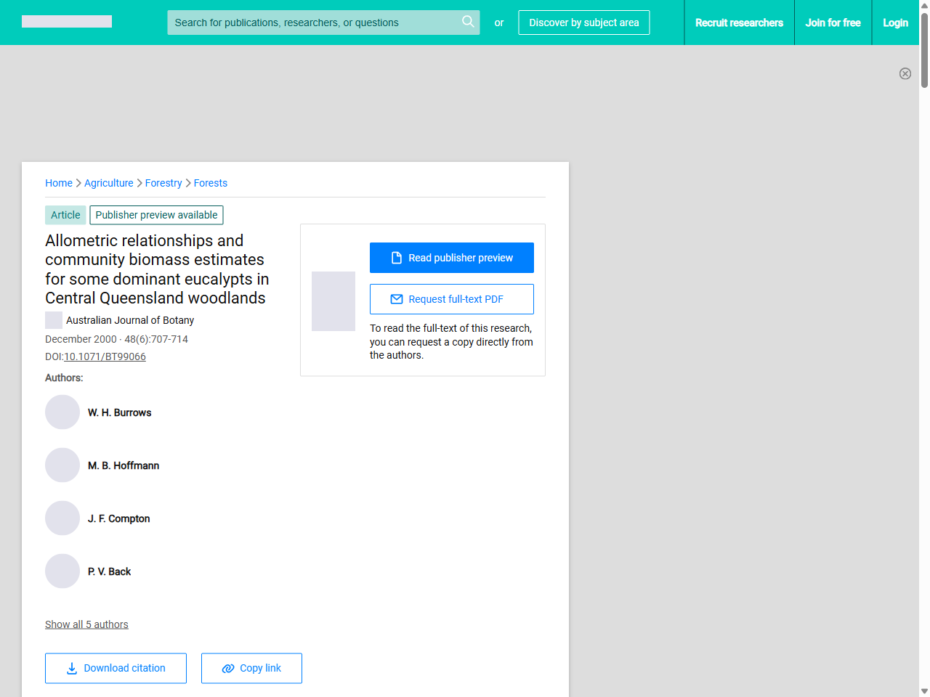930x697 pixels.
Task: Click W. H. Burrows avatar
Action: pyautogui.click(x=62, y=412)
